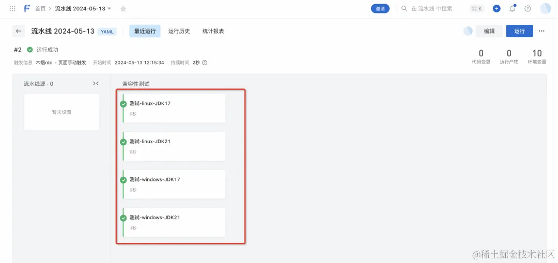Open the 测试-linux-JDK21 job card
The width and height of the screenshot is (558, 263).
pos(174,146)
